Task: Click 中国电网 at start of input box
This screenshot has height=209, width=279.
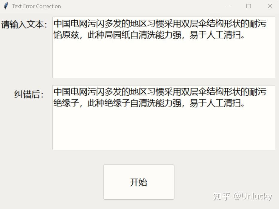Action: point(70,24)
